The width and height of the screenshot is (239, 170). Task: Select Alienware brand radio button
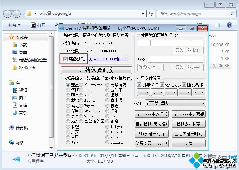coord(81,85)
